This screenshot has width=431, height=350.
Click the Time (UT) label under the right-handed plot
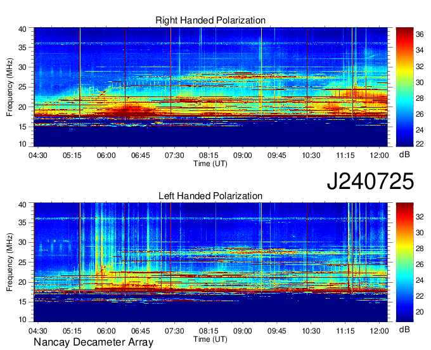(210, 164)
